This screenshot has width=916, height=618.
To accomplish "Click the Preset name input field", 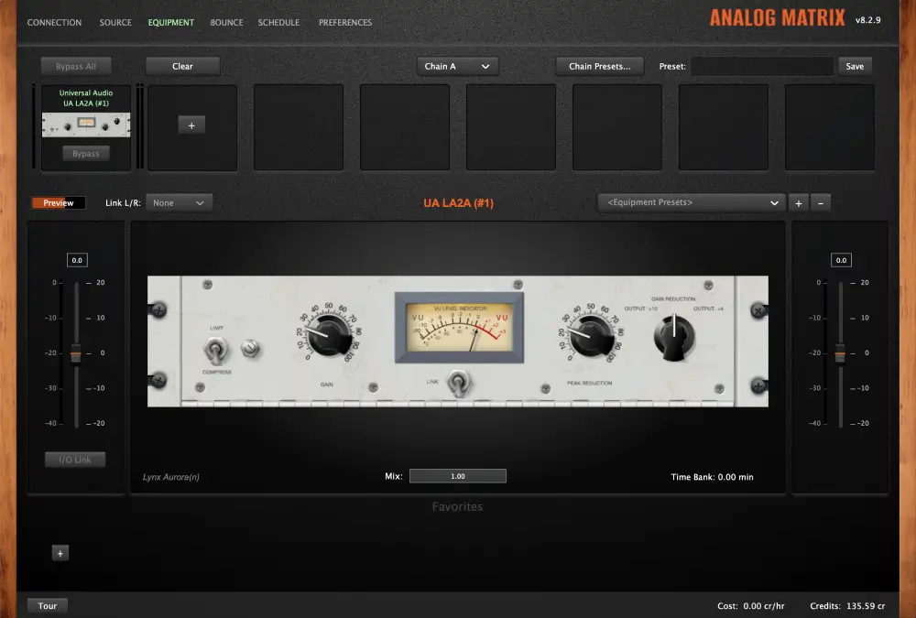I will [762, 66].
